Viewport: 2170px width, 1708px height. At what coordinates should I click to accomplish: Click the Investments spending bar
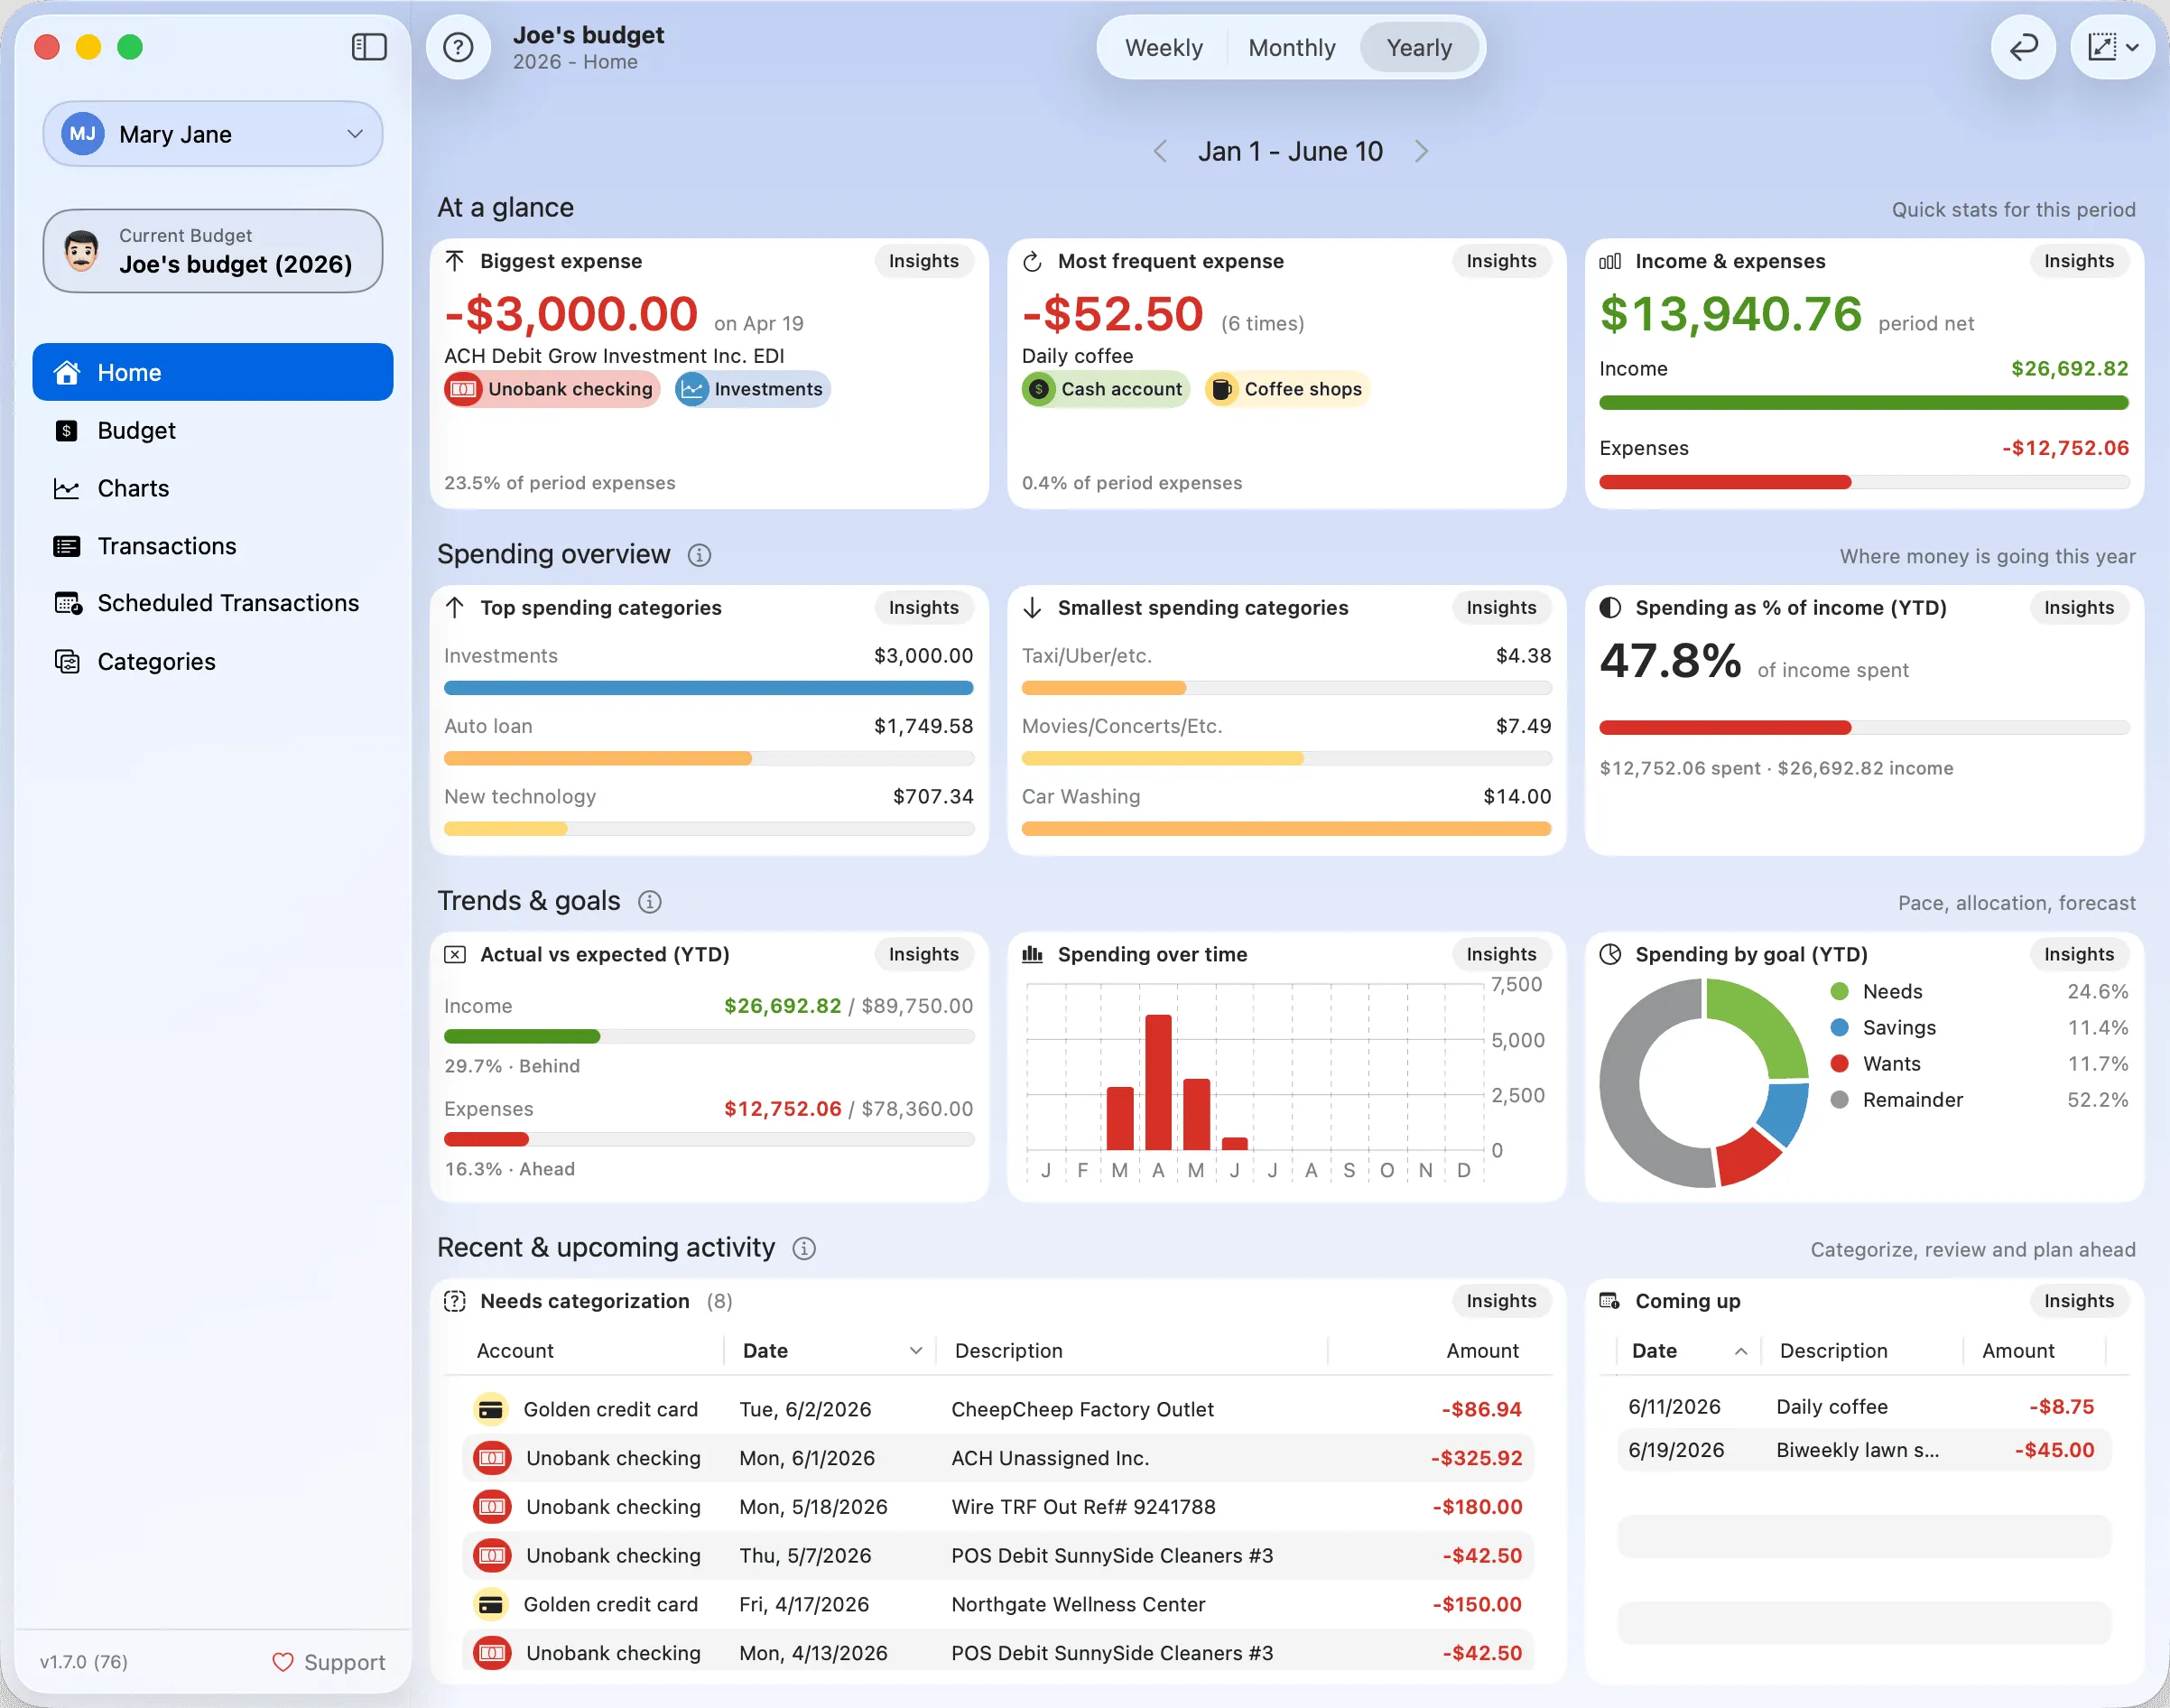coord(708,688)
